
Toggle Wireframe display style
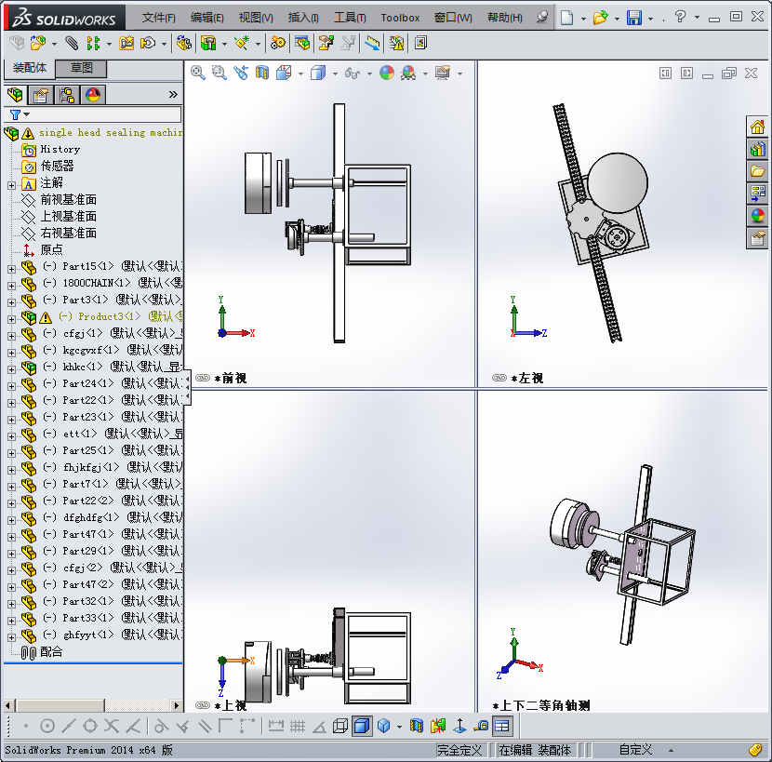pyautogui.click(x=340, y=726)
